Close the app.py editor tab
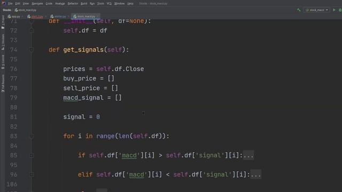 (x=22, y=17)
